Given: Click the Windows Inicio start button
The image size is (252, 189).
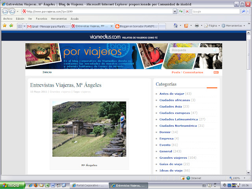Looking at the screenshot, I should [12, 185].
